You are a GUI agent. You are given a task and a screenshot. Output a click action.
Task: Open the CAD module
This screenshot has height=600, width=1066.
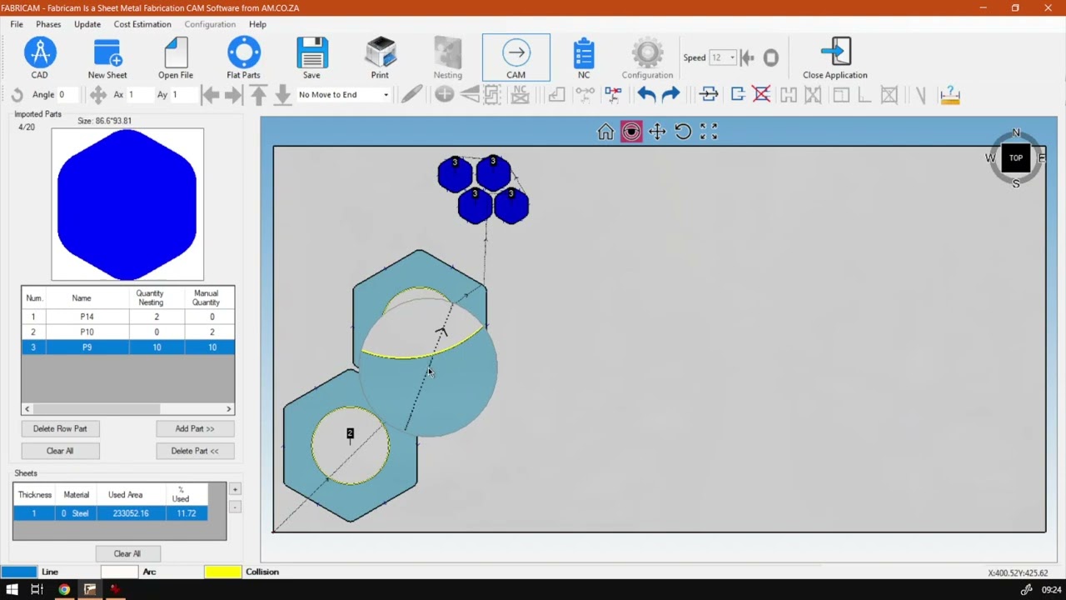point(39,58)
